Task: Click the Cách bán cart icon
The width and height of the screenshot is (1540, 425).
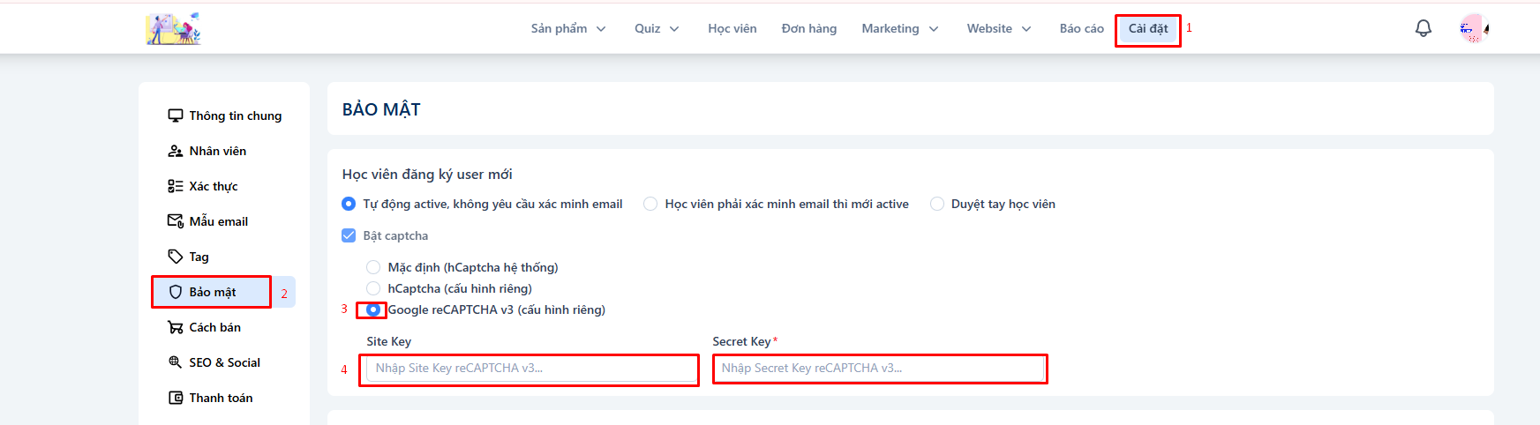Action: pos(176,327)
